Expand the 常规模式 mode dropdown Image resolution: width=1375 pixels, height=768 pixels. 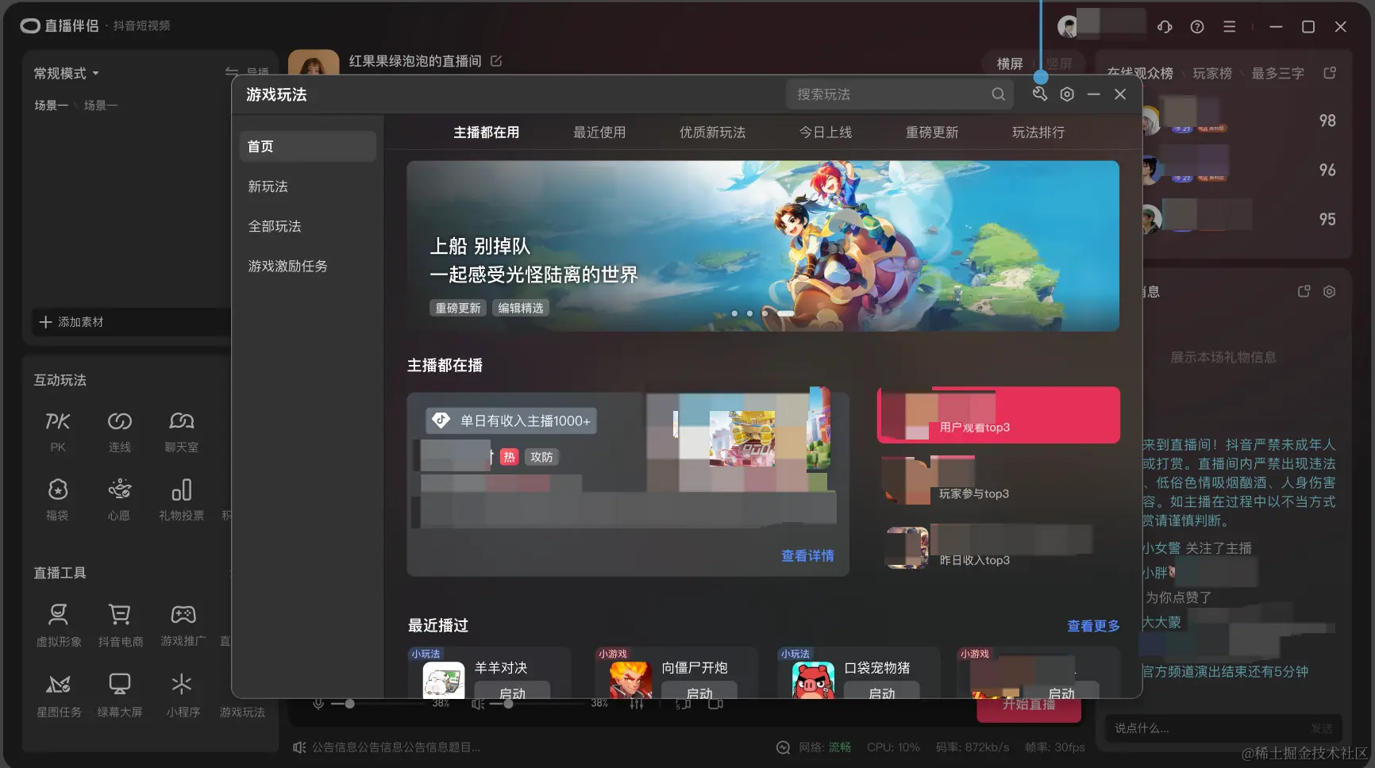[x=66, y=73]
